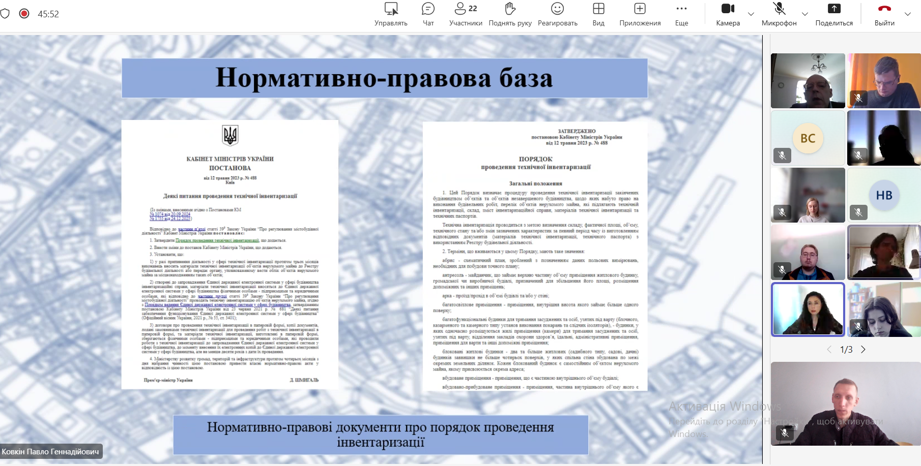
Task: Open the Чат chat panel
Action: [428, 14]
